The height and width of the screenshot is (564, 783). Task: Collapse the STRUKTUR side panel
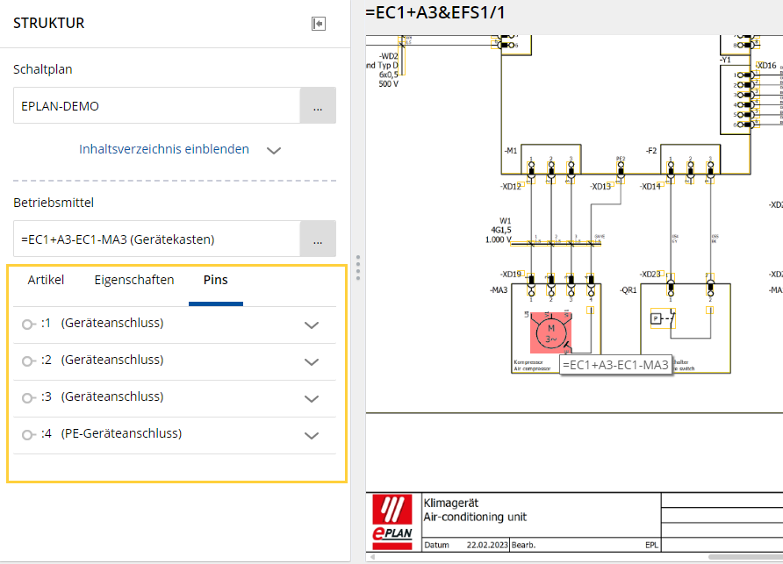point(318,24)
